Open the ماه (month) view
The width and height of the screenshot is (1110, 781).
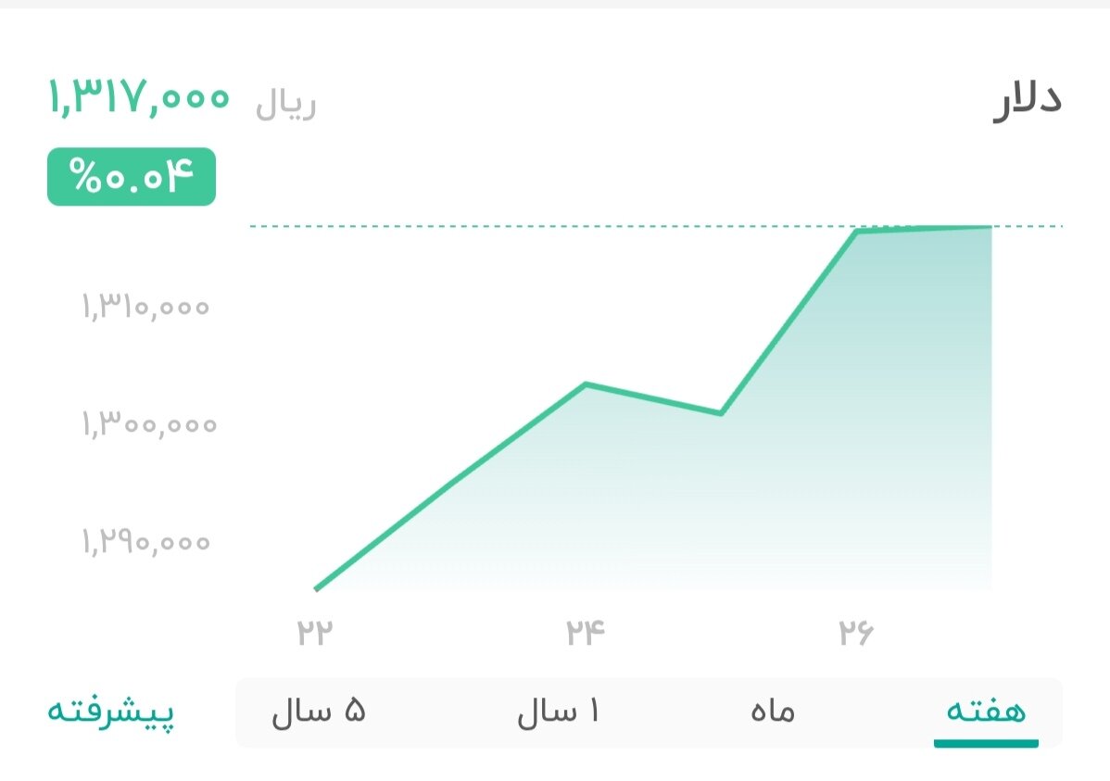pos(772,712)
